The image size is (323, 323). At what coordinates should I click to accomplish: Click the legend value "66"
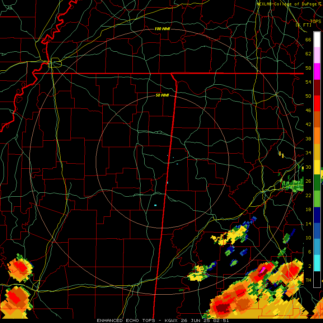[x=308, y=40]
